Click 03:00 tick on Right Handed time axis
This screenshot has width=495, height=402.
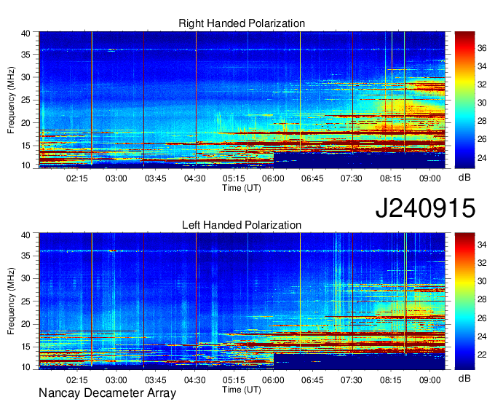click(x=116, y=178)
